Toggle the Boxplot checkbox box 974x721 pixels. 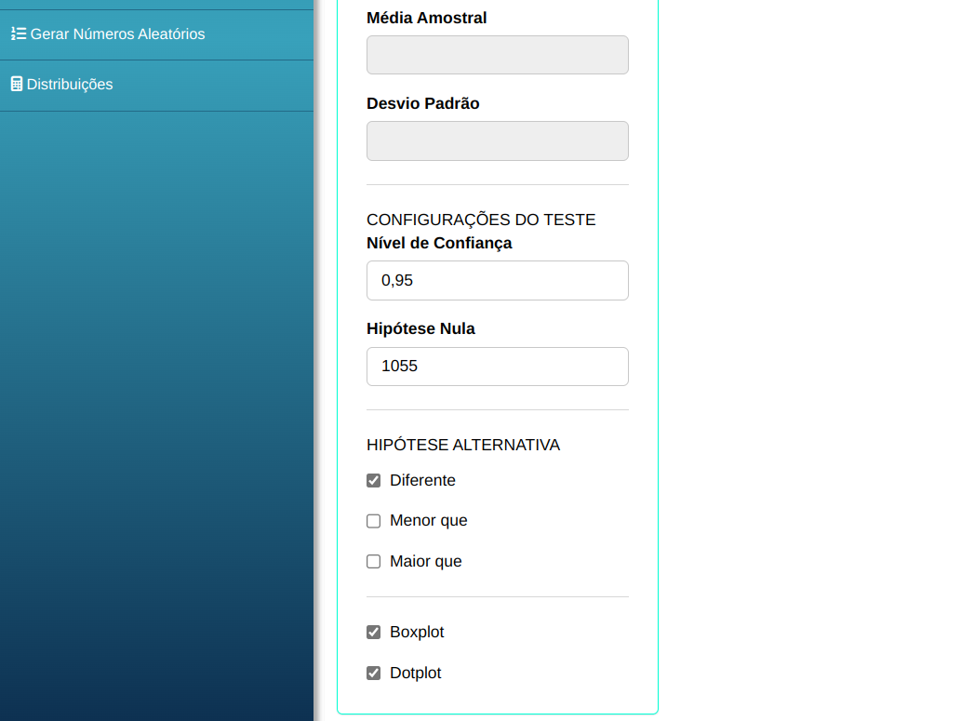point(374,633)
